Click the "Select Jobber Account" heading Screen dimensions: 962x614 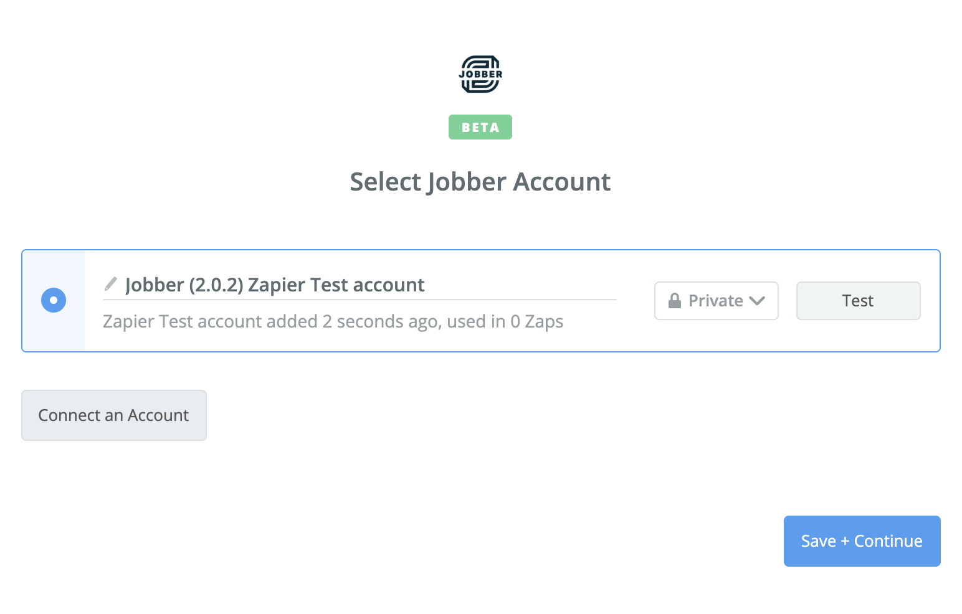(x=480, y=182)
